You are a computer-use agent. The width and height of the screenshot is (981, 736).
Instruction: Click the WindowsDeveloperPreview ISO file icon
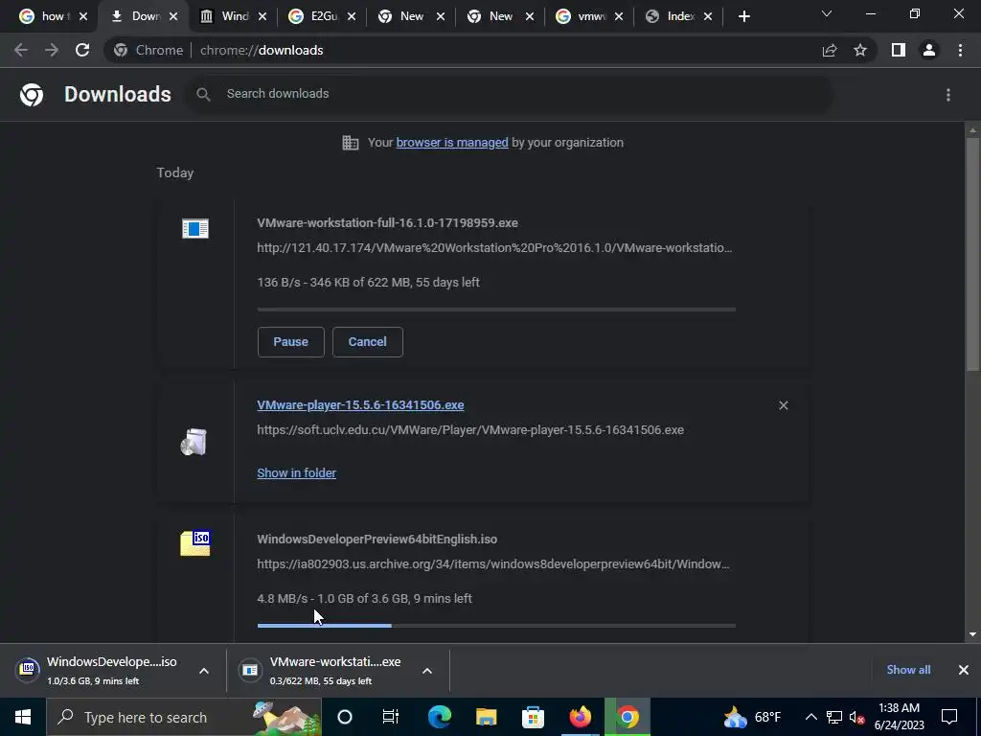(195, 543)
